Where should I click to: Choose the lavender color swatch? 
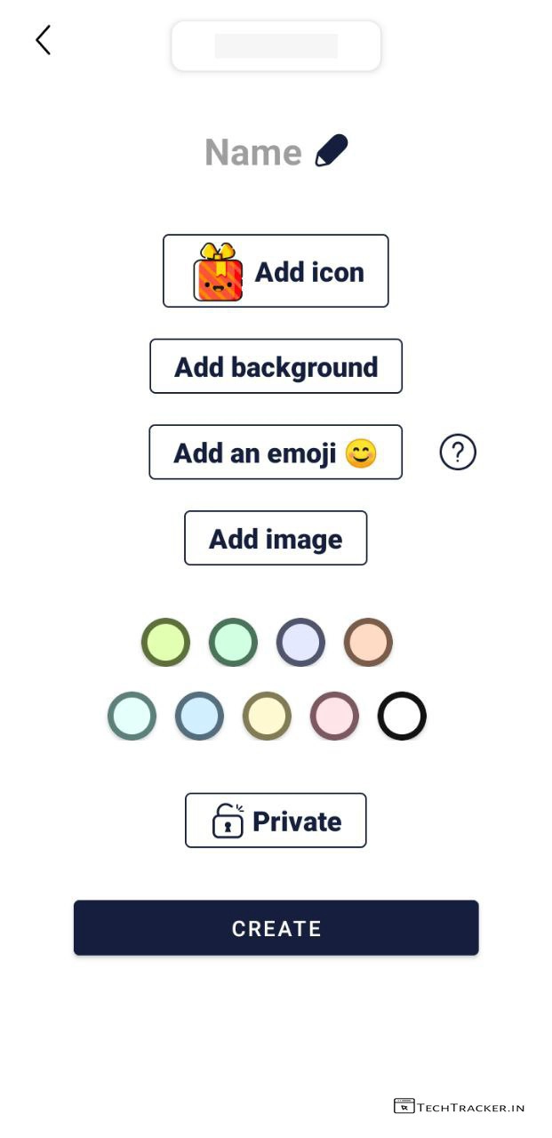click(300, 642)
